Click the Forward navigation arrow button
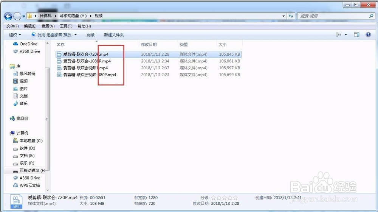This screenshot has width=378, height=212. click(17, 16)
